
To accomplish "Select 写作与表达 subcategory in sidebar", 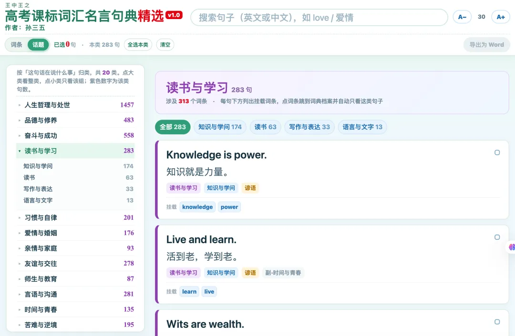I will tap(78, 189).
